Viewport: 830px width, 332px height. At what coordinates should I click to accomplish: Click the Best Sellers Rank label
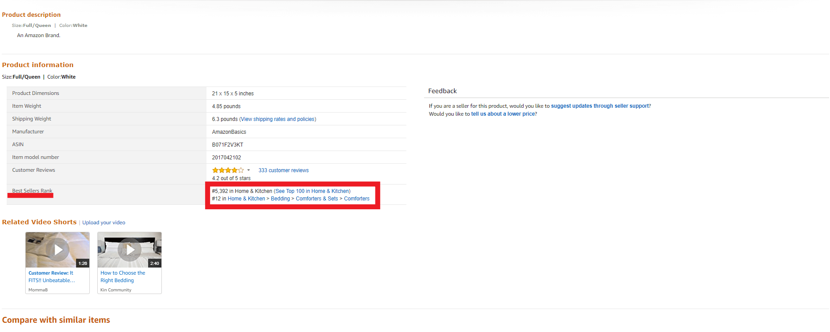(x=32, y=191)
